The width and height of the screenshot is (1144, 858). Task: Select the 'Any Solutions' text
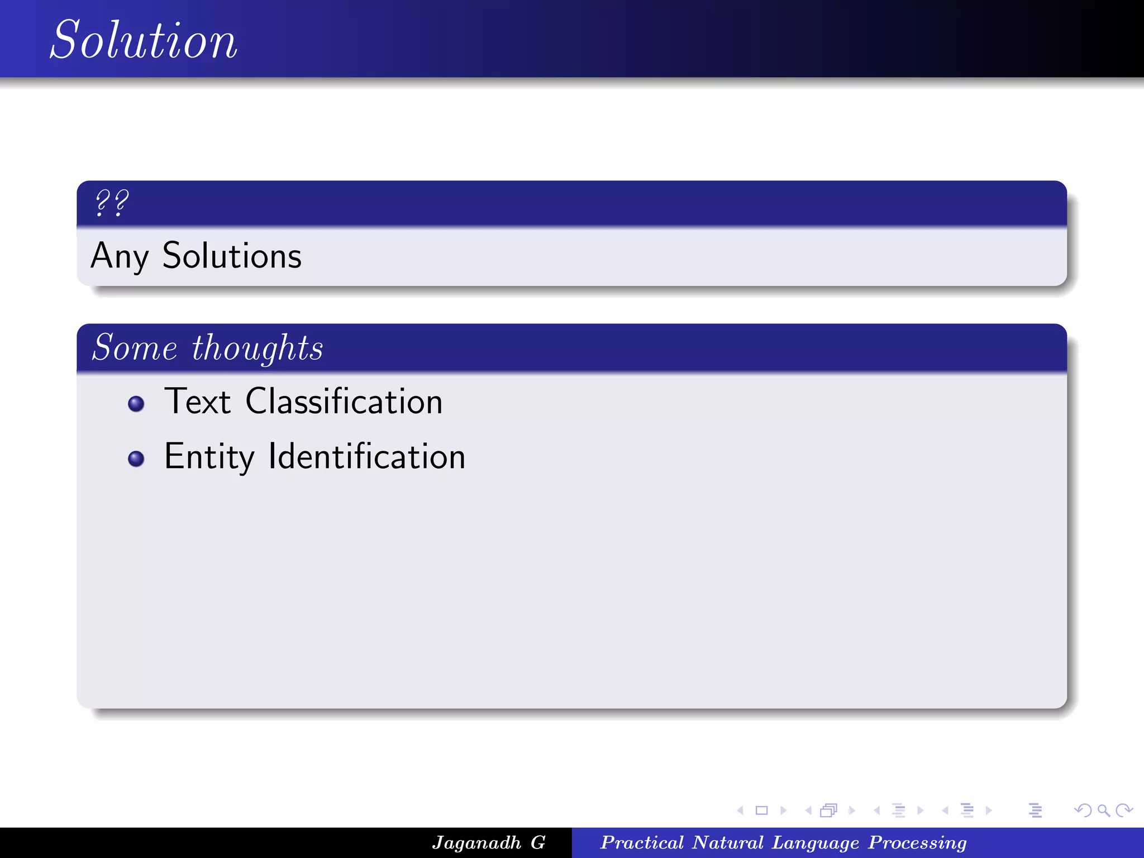coord(196,256)
